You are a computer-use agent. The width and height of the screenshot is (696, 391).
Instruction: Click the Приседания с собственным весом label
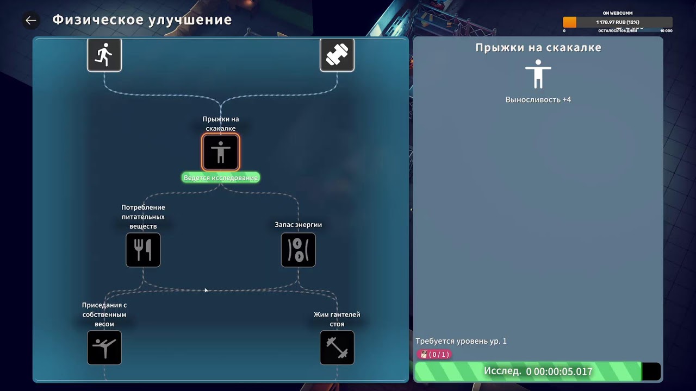[104, 314]
